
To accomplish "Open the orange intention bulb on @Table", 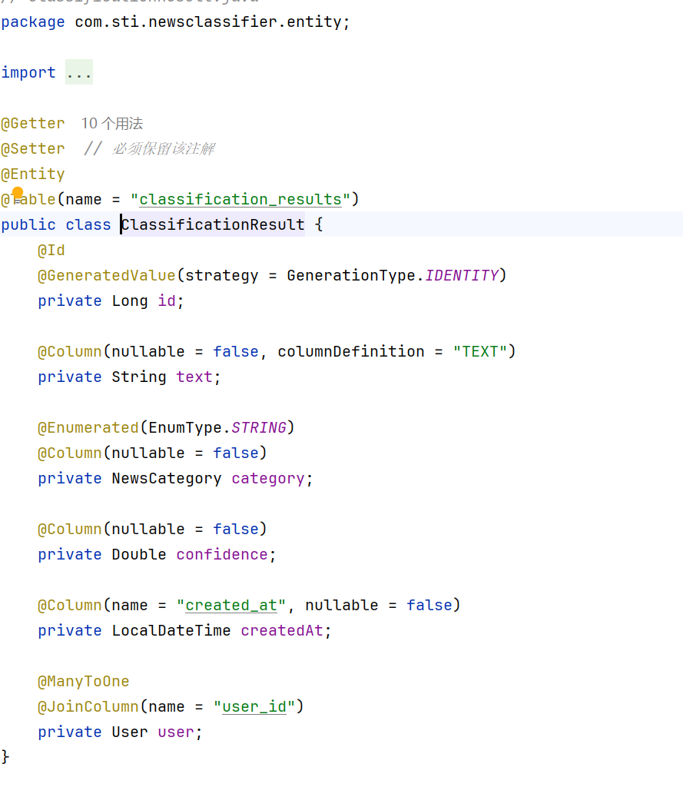I will (x=18, y=194).
